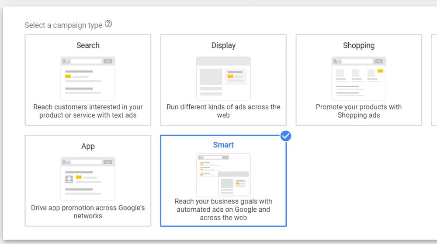This screenshot has height=244, width=437.
Task: Click the blue checkmark on Smart card
Action: [x=286, y=136]
